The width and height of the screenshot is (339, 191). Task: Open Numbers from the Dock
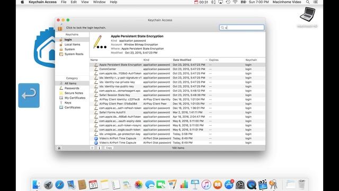184,185
